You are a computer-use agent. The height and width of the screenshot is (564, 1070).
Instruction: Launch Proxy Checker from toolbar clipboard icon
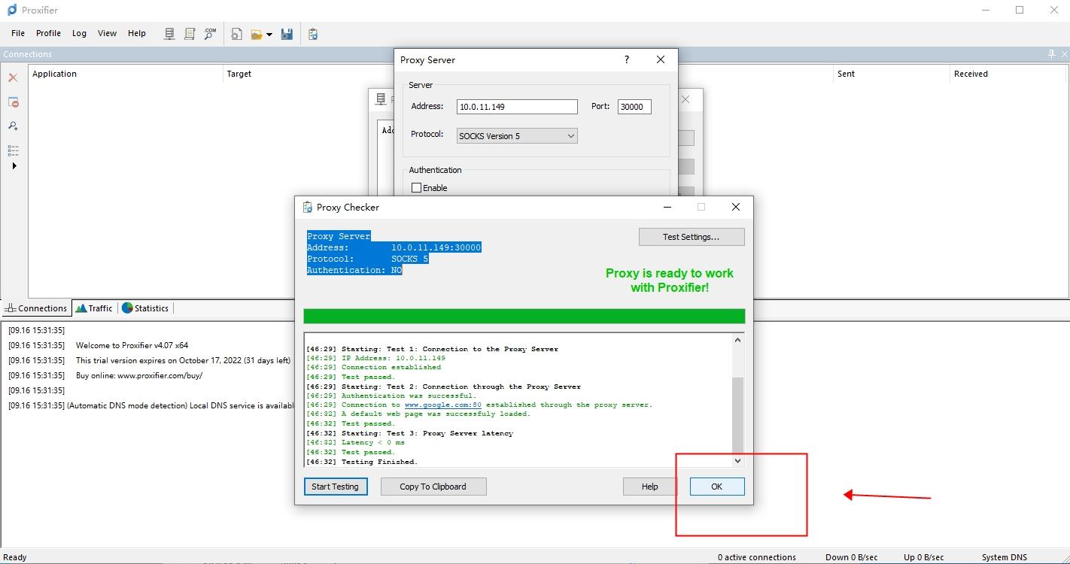coord(313,34)
